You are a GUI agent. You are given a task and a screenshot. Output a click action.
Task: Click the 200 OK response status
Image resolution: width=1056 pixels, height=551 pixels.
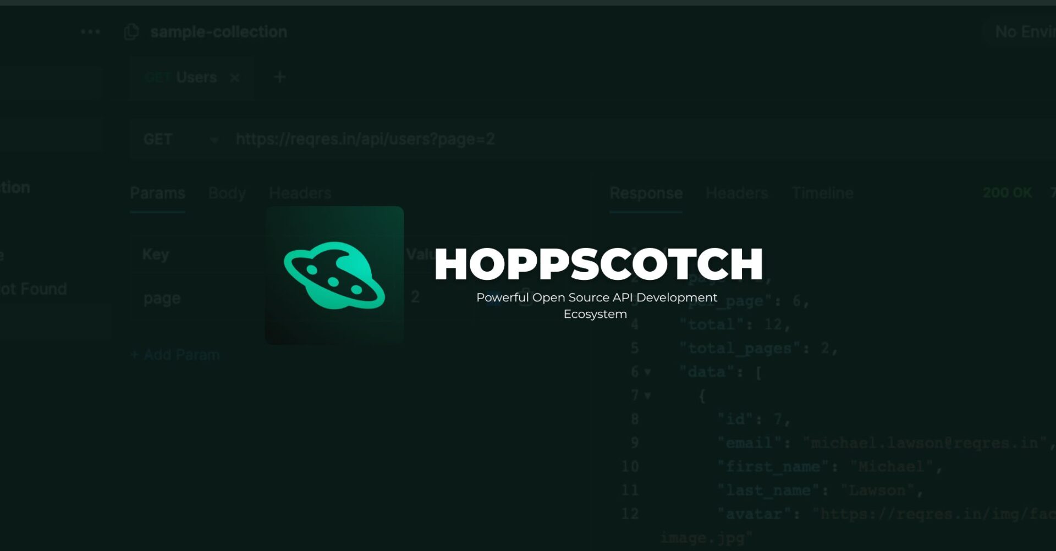click(x=1007, y=193)
